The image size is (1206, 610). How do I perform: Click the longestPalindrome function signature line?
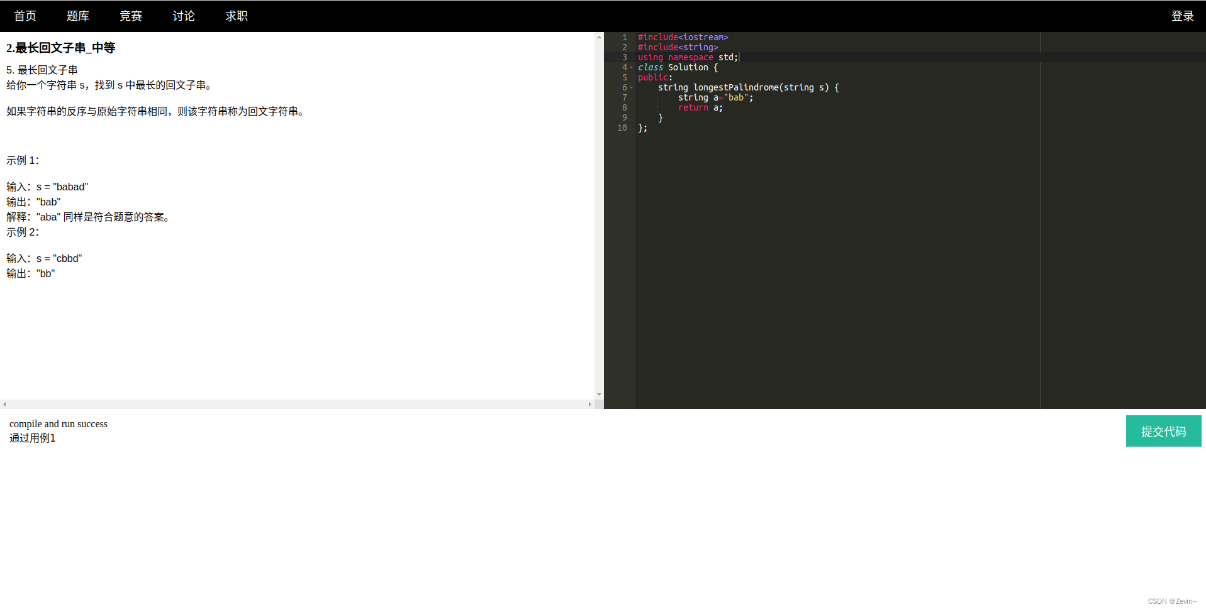748,87
